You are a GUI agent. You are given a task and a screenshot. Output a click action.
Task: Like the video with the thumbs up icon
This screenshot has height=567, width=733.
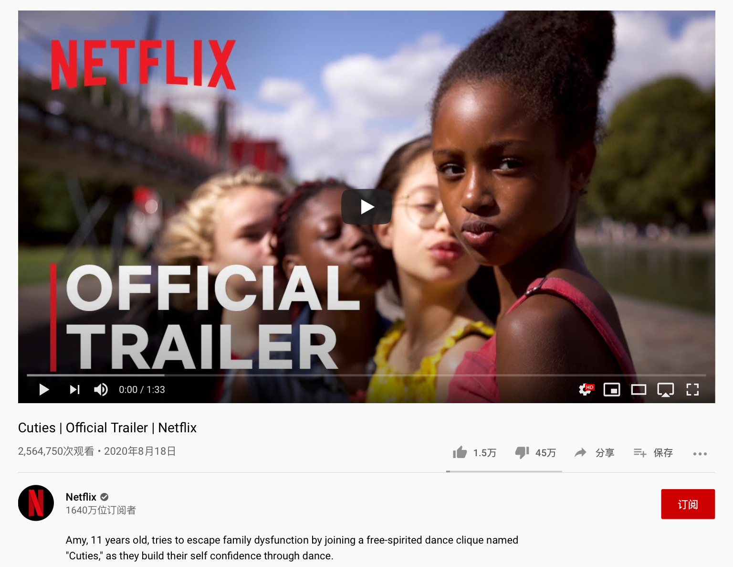pos(460,452)
